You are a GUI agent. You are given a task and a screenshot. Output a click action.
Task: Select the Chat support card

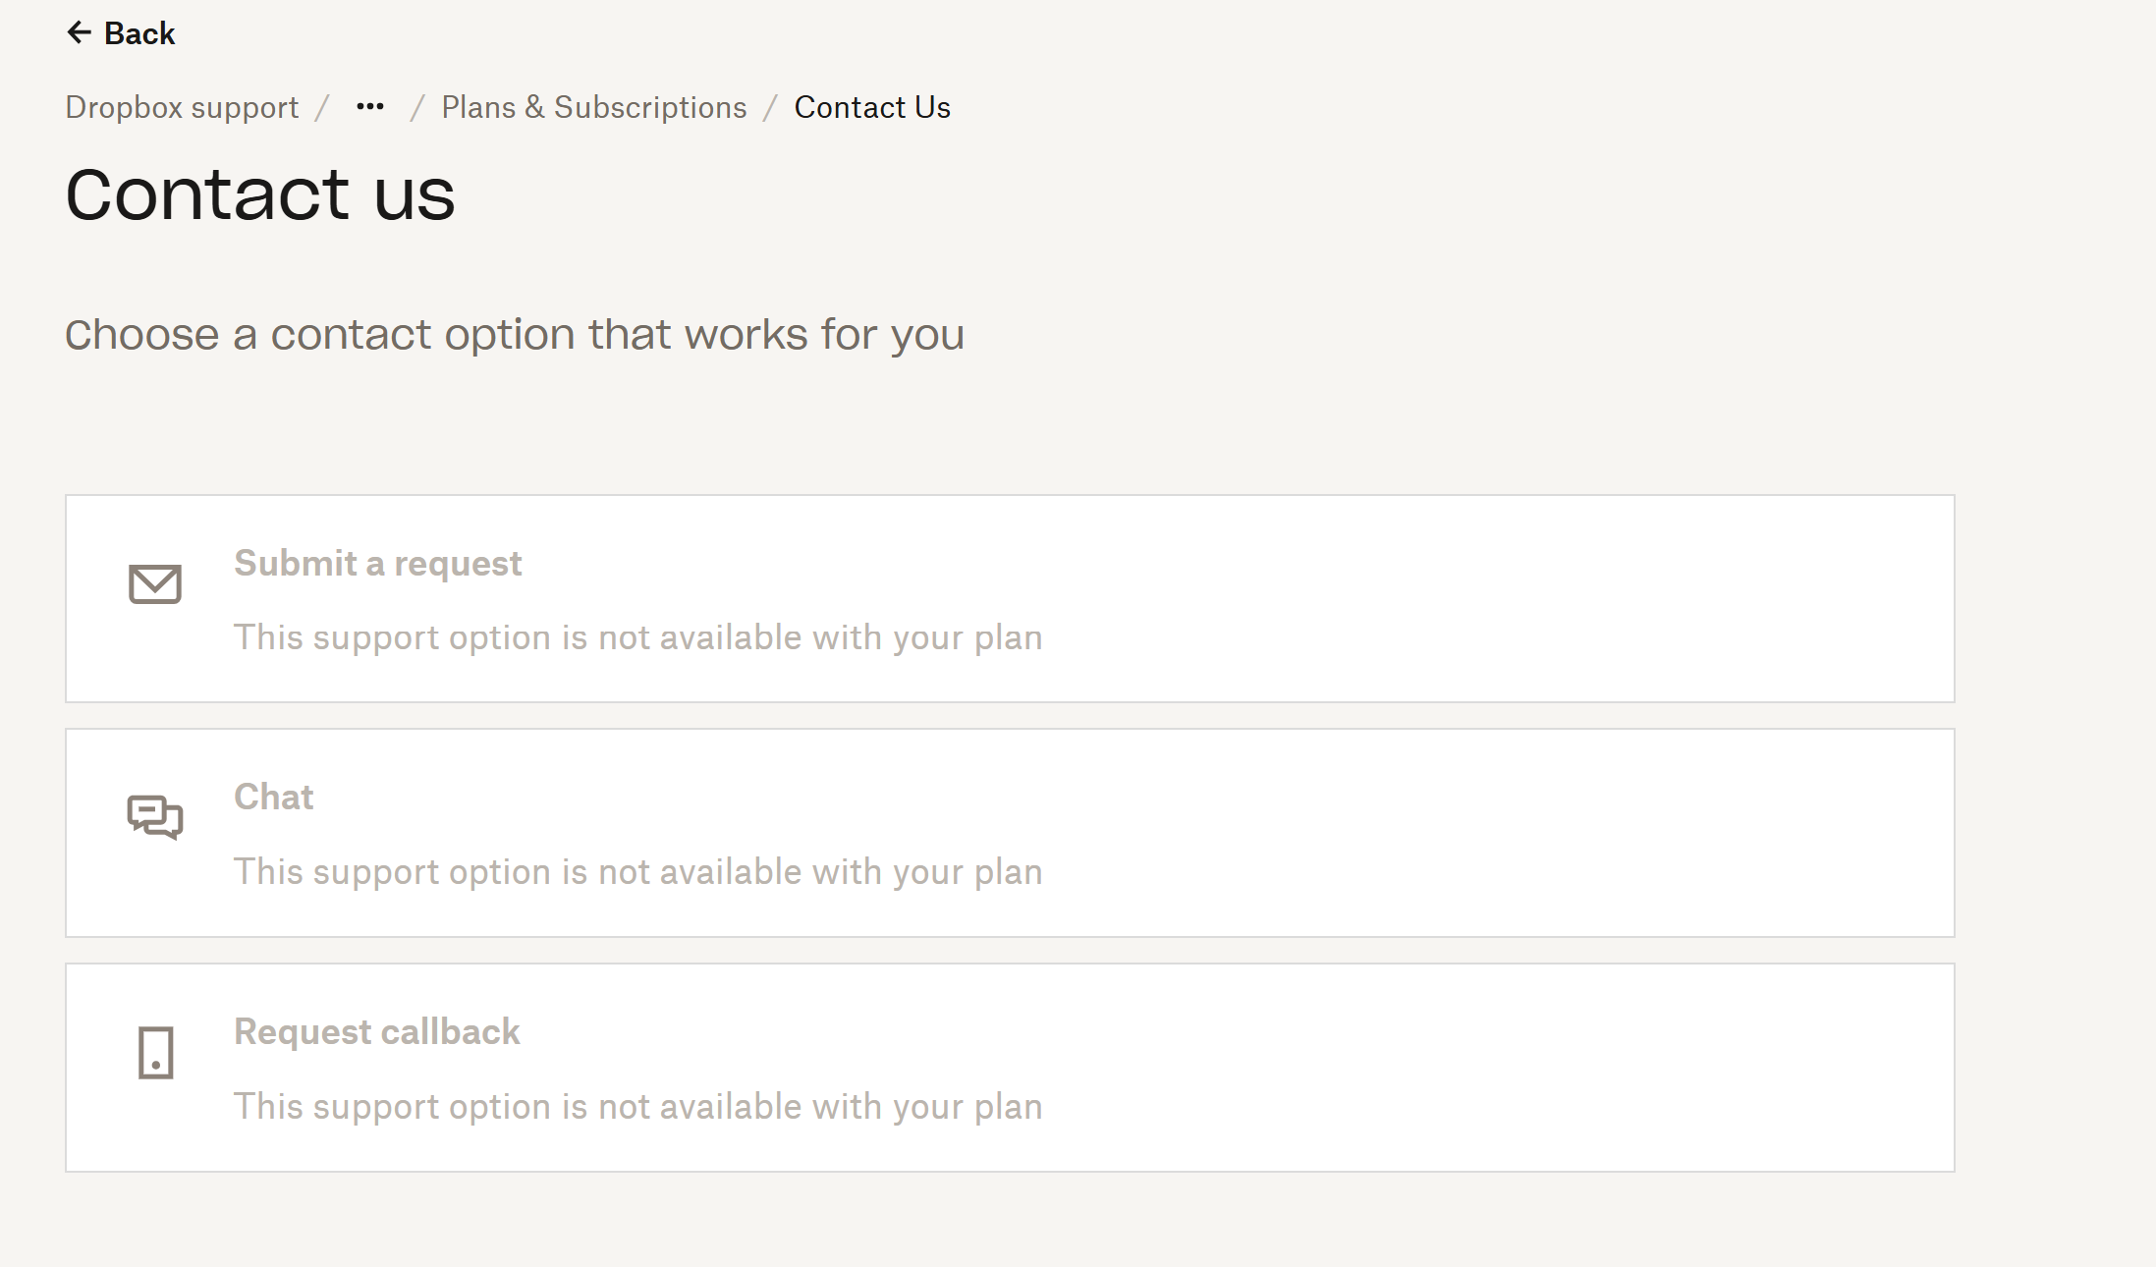pos(1375,833)
